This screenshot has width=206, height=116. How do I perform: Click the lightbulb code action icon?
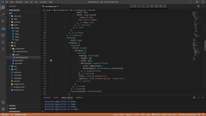(51, 61)
